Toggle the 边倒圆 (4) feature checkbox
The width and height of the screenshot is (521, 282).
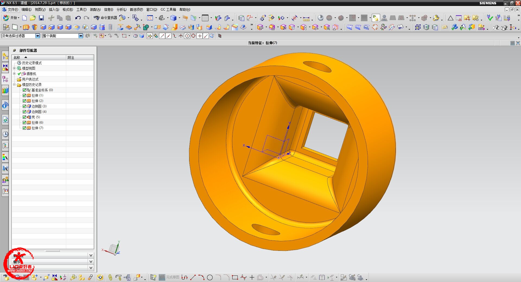click(x=24, y=112)
